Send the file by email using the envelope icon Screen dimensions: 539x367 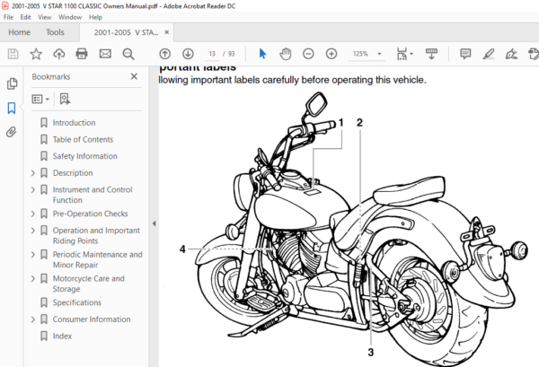click(105, 54)
